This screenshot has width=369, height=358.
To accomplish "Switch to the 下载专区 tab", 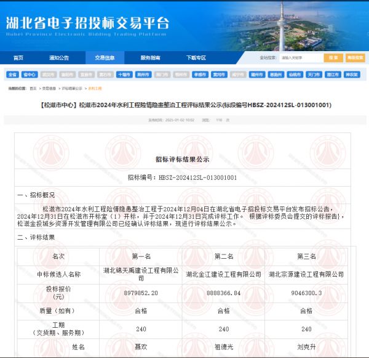I will coord(196,58).
